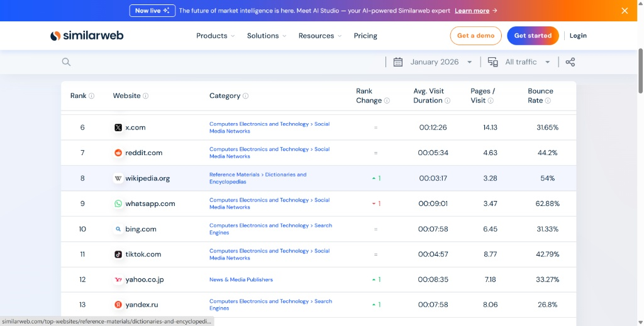
Task: Open wikipedia.org's Dictionaries and Encyclopedias category link
Action: point(258,178)
